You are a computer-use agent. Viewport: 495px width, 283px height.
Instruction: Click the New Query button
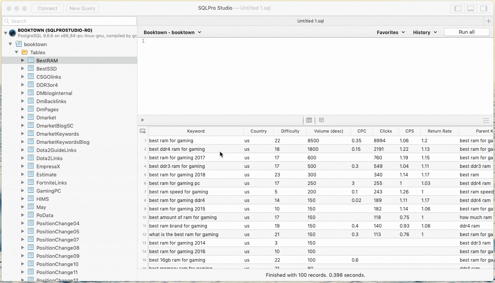[x=82, y=8]
